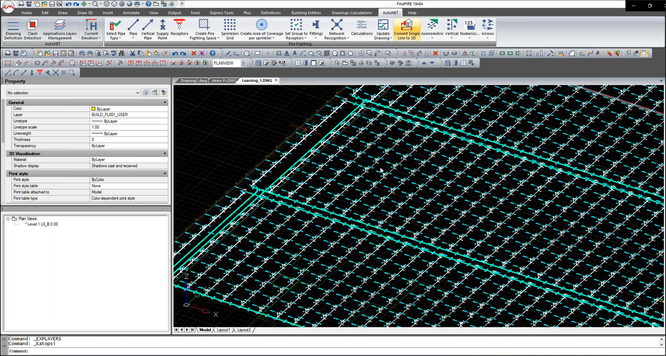Click the first layout tab navigation arrow
Image resolution: width=666 pixels, height=356 pixels.
tap(176, 330)
